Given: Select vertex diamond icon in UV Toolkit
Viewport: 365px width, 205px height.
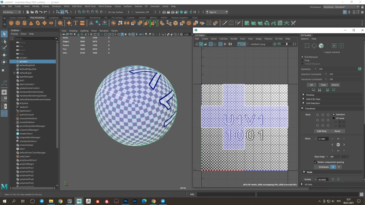Looking at the screenshot, I should tap(314, 46).
